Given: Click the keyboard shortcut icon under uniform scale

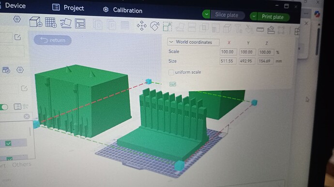Looking at the screenshot, I should pyautogui.click(x=172, y=84).
